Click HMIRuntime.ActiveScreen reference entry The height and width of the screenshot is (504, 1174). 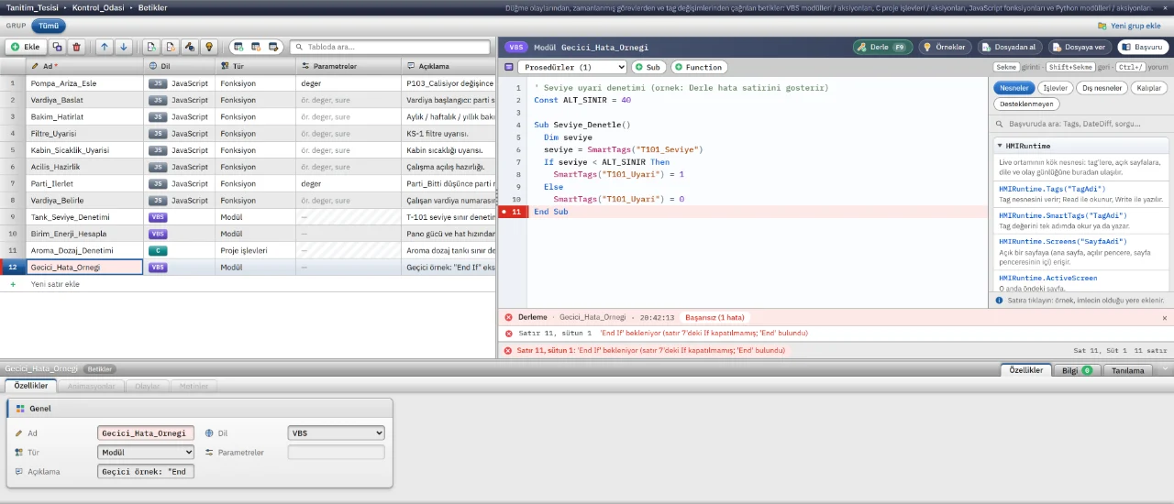tap(1081, 282)
